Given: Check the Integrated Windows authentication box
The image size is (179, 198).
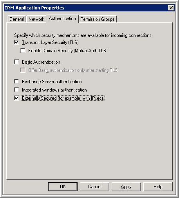Looking at the screenshot, I should (16, 90).
